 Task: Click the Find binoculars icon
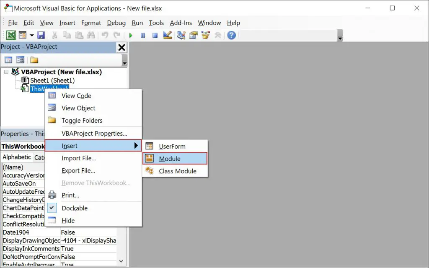(x=91, y=35)
